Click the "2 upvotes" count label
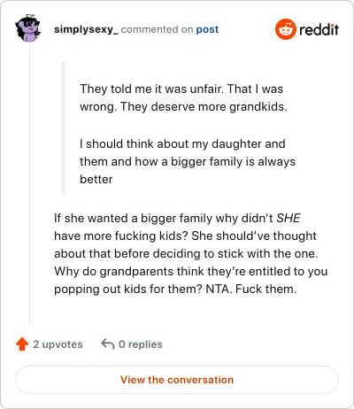 click(58, 344)
